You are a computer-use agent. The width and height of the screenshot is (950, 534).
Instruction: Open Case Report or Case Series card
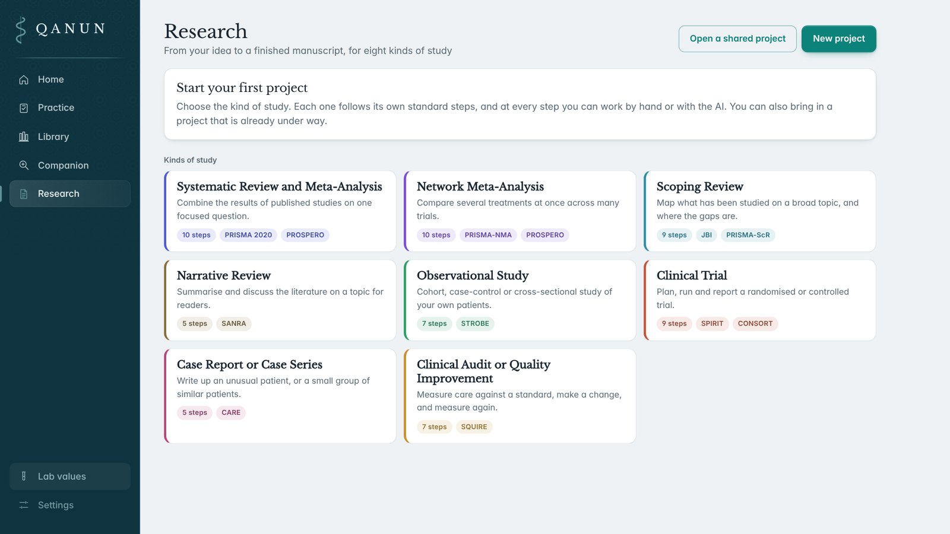click(280, 396)
